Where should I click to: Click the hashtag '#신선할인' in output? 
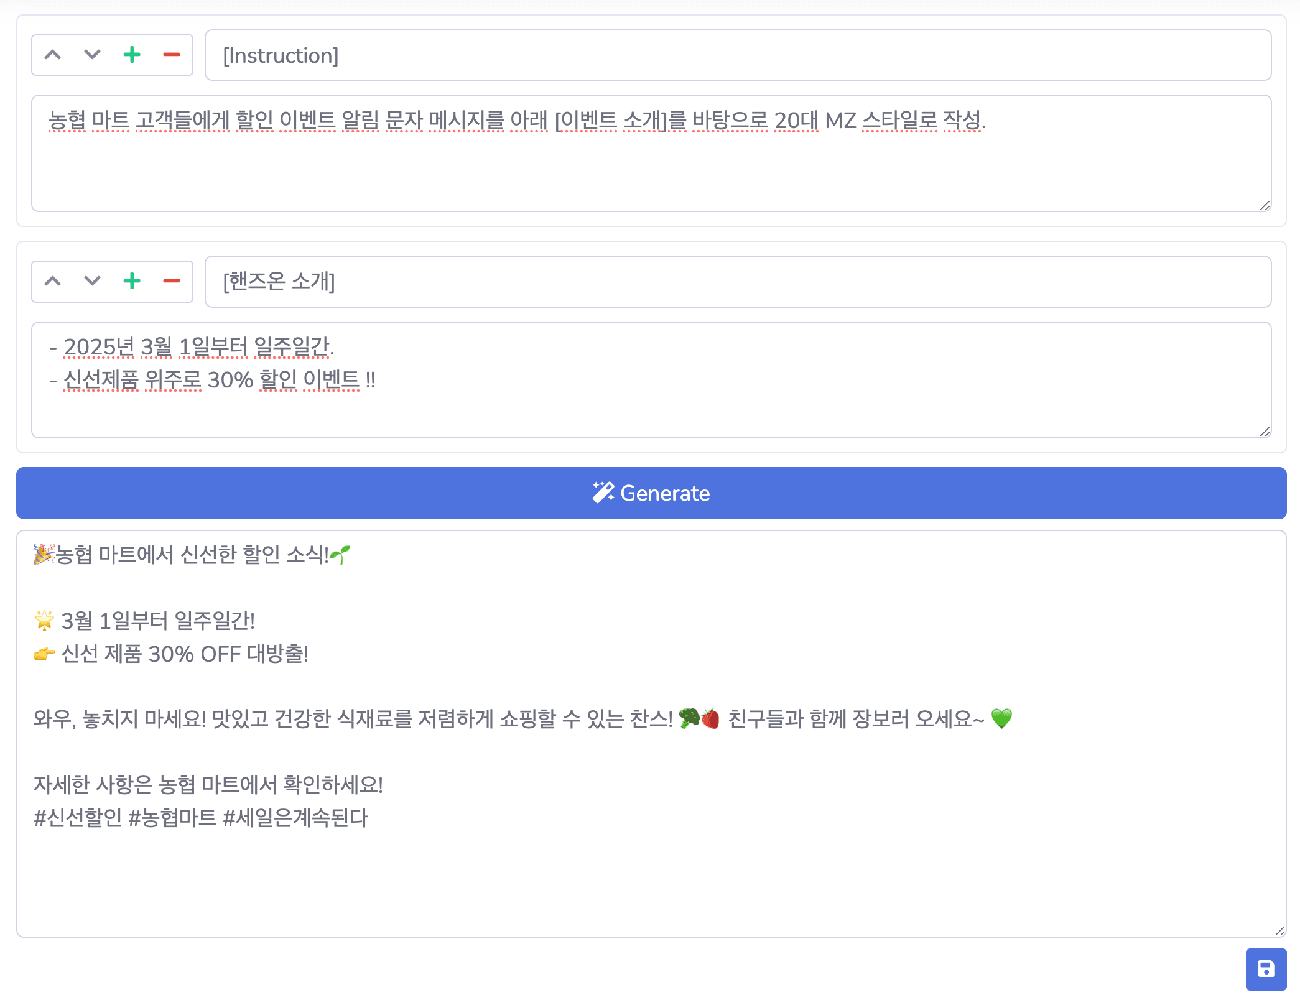tap(78, 817)
